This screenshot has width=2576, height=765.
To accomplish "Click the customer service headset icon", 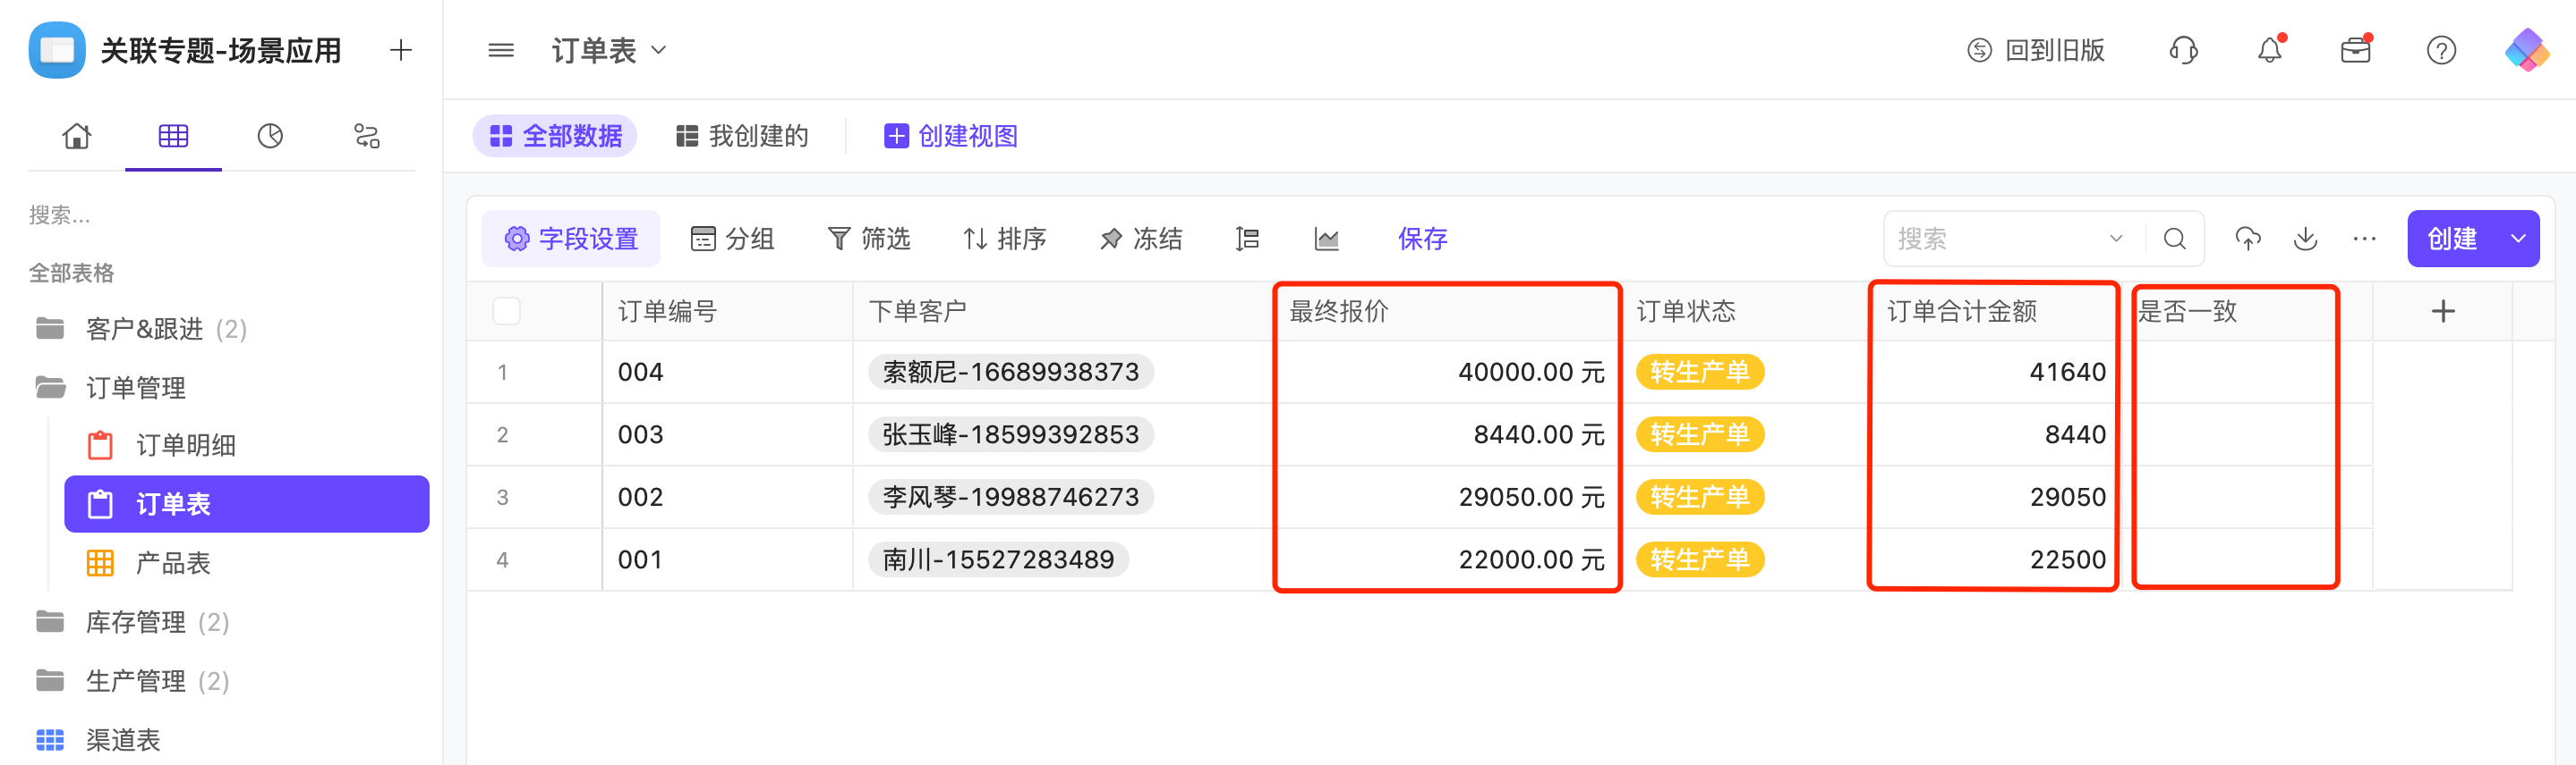I will click(2183, 50).
